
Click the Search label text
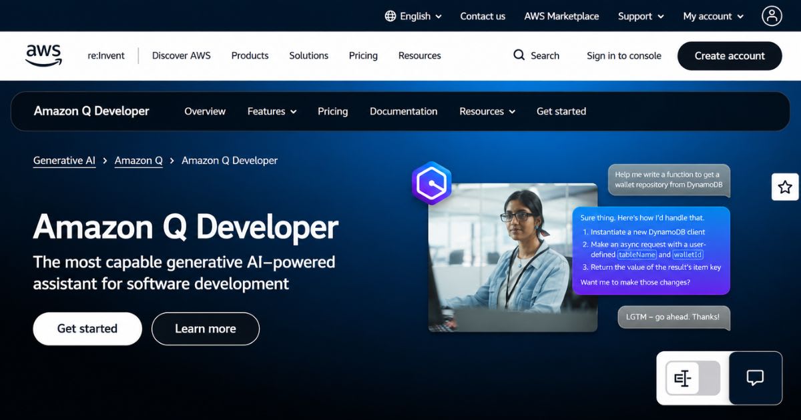[545, 55]
